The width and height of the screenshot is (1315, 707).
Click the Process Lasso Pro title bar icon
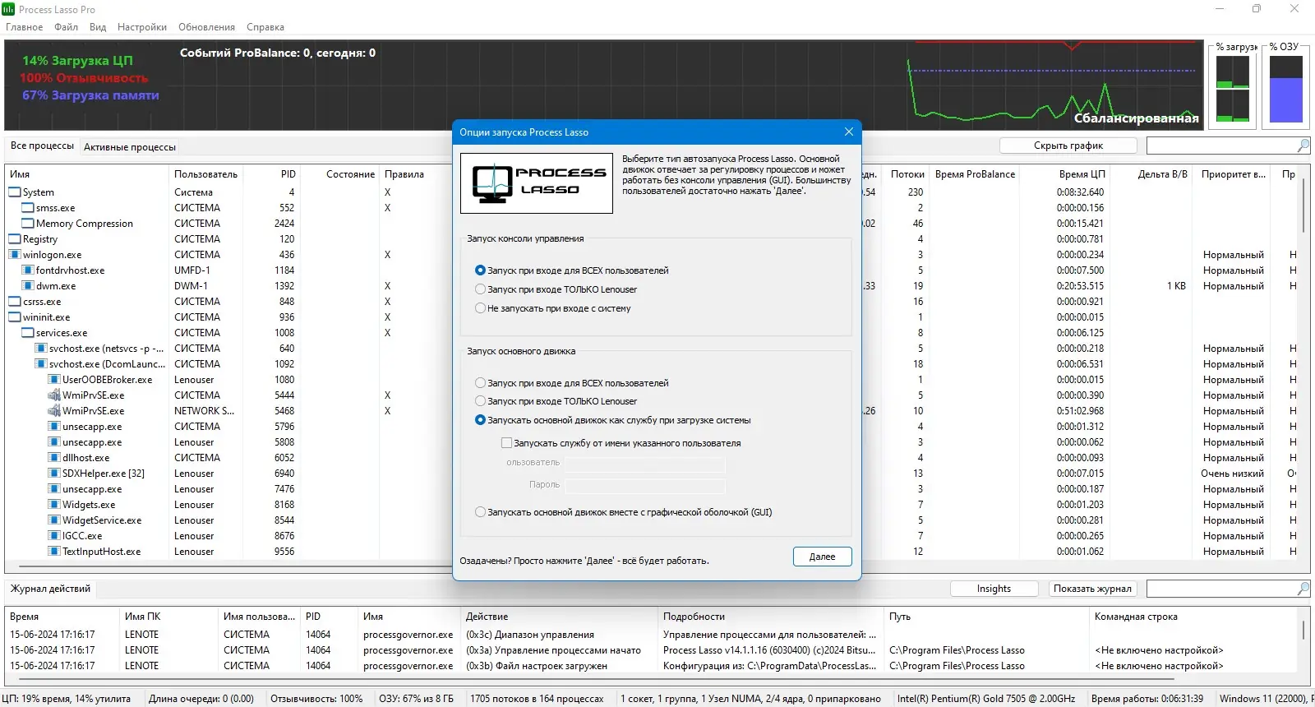point(8,9)
